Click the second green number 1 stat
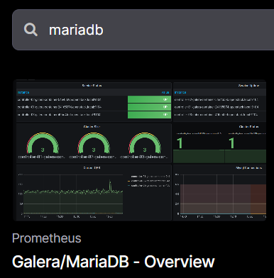274x278 pixels. point(231,143)
